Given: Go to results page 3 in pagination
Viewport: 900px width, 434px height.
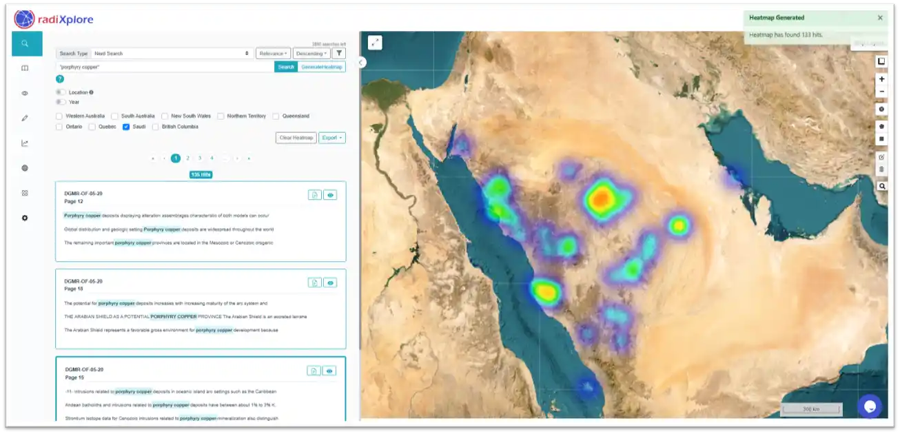Looking at the screenshot, I should click(x=199, y=158).
